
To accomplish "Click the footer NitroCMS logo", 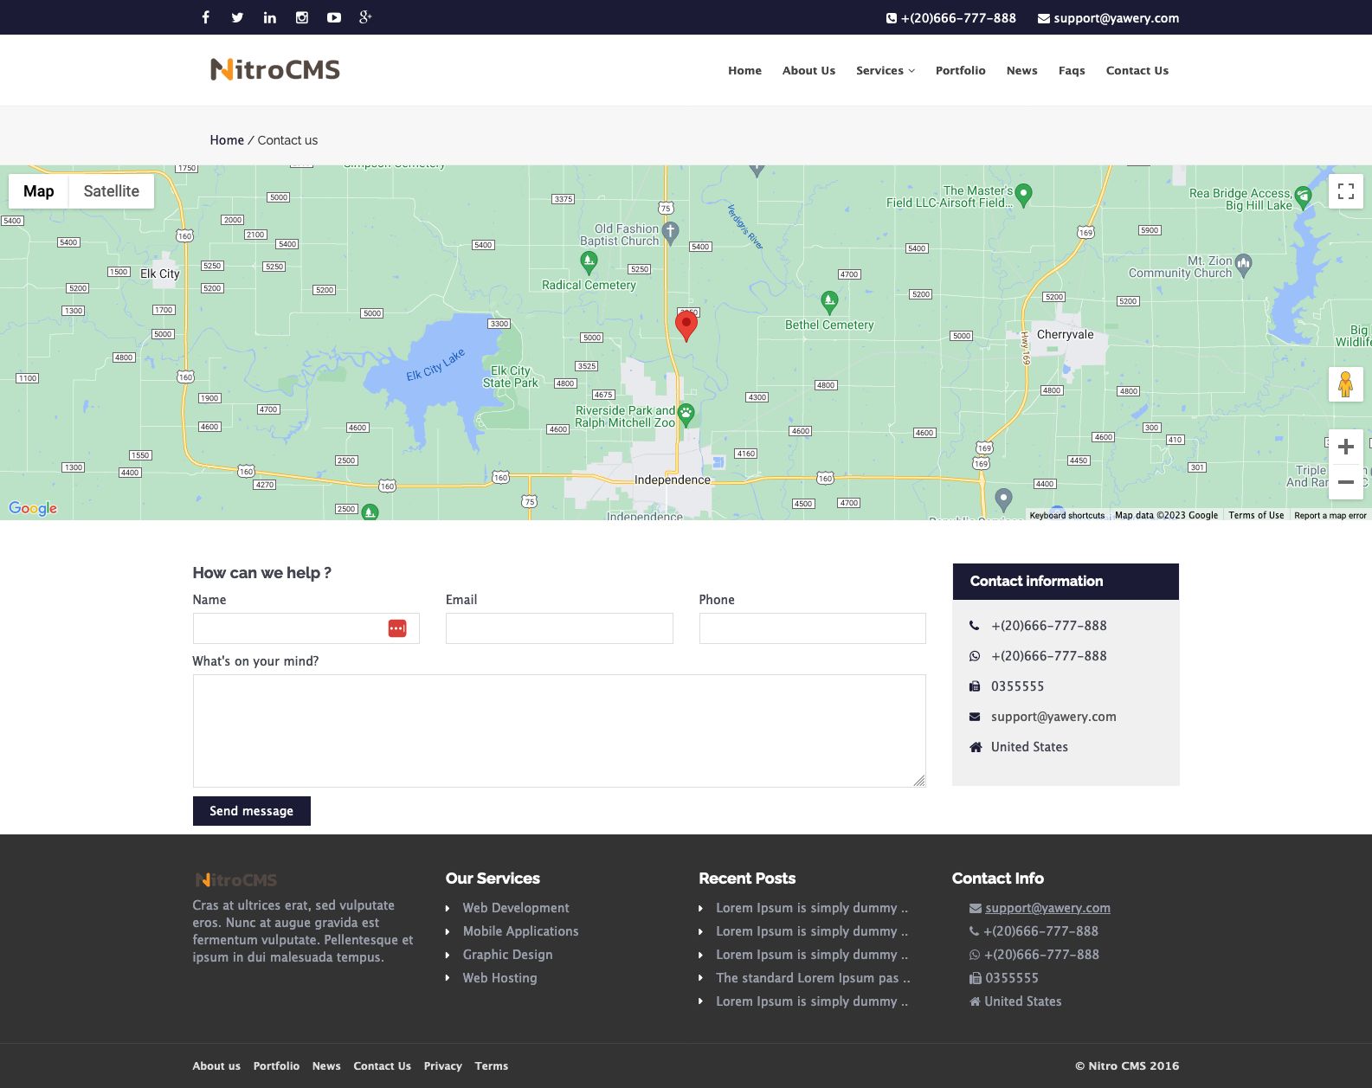I will coord(235,880).
